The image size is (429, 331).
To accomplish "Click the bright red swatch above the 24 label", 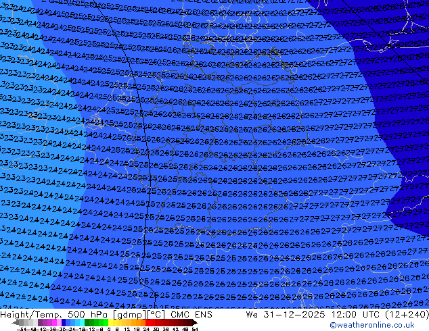I will click(x=148, y=322).
